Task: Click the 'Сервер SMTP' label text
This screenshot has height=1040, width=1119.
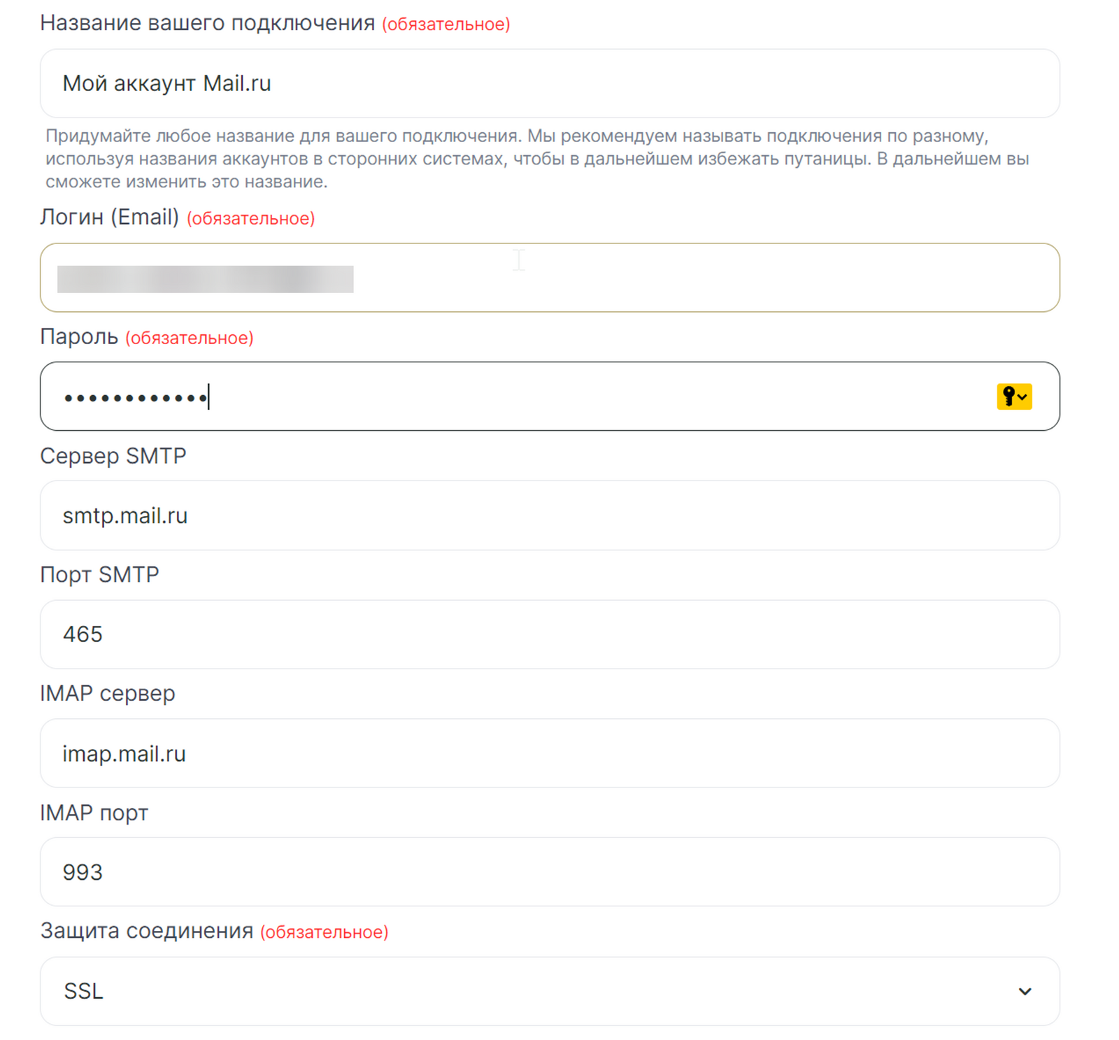Action: [113, 456]
